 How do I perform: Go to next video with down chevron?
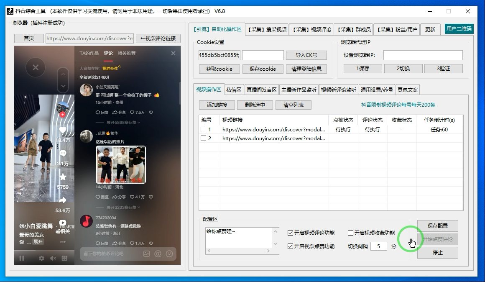click(x=63, y=86)
